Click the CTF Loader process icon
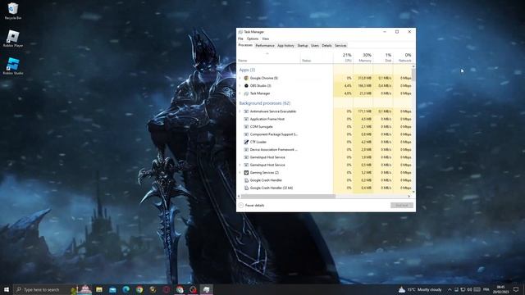This screenshot has width=525, height=295. [246, 142]
